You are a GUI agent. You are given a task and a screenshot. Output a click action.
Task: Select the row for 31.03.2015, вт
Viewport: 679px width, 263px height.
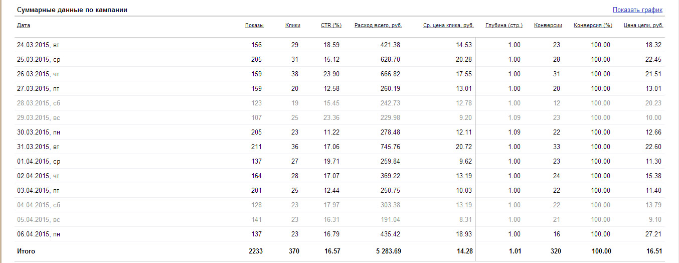(339, 147)
